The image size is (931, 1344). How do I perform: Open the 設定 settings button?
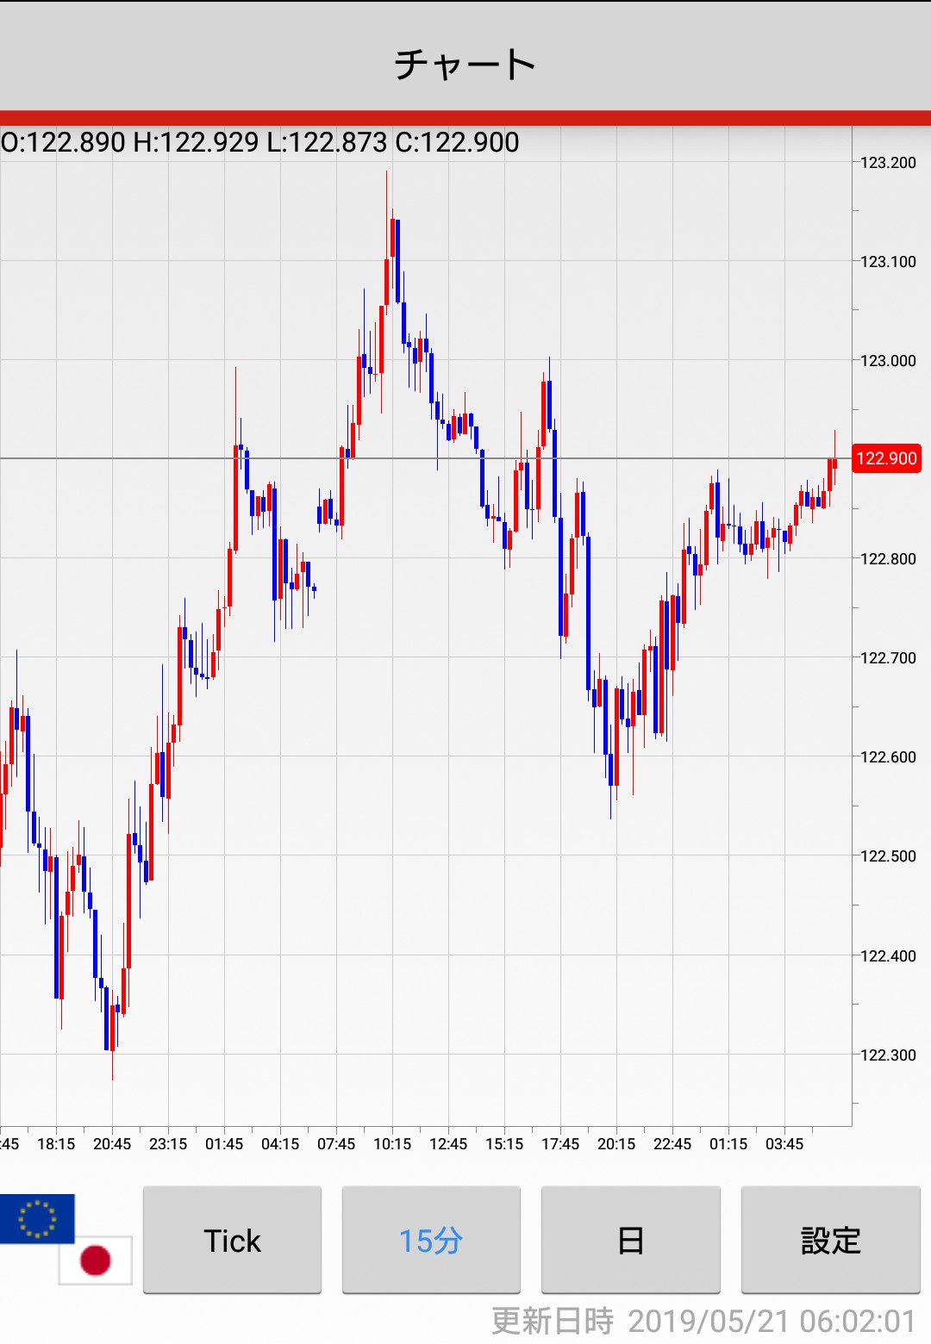(830, 1240)
